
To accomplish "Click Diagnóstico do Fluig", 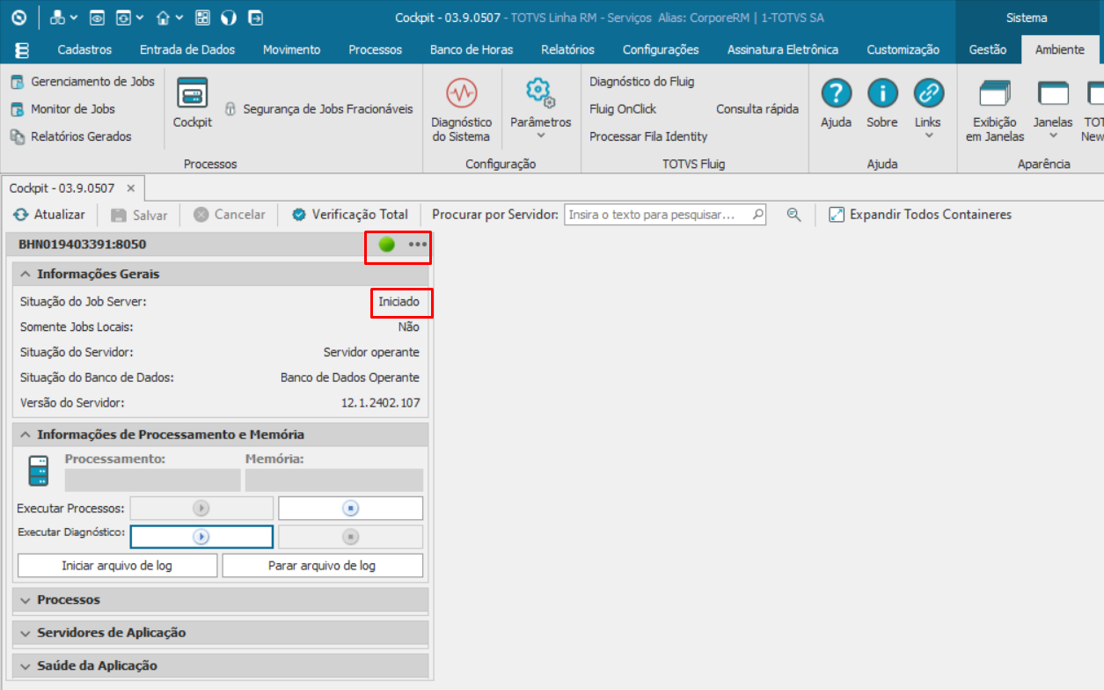I will [641, 82].
